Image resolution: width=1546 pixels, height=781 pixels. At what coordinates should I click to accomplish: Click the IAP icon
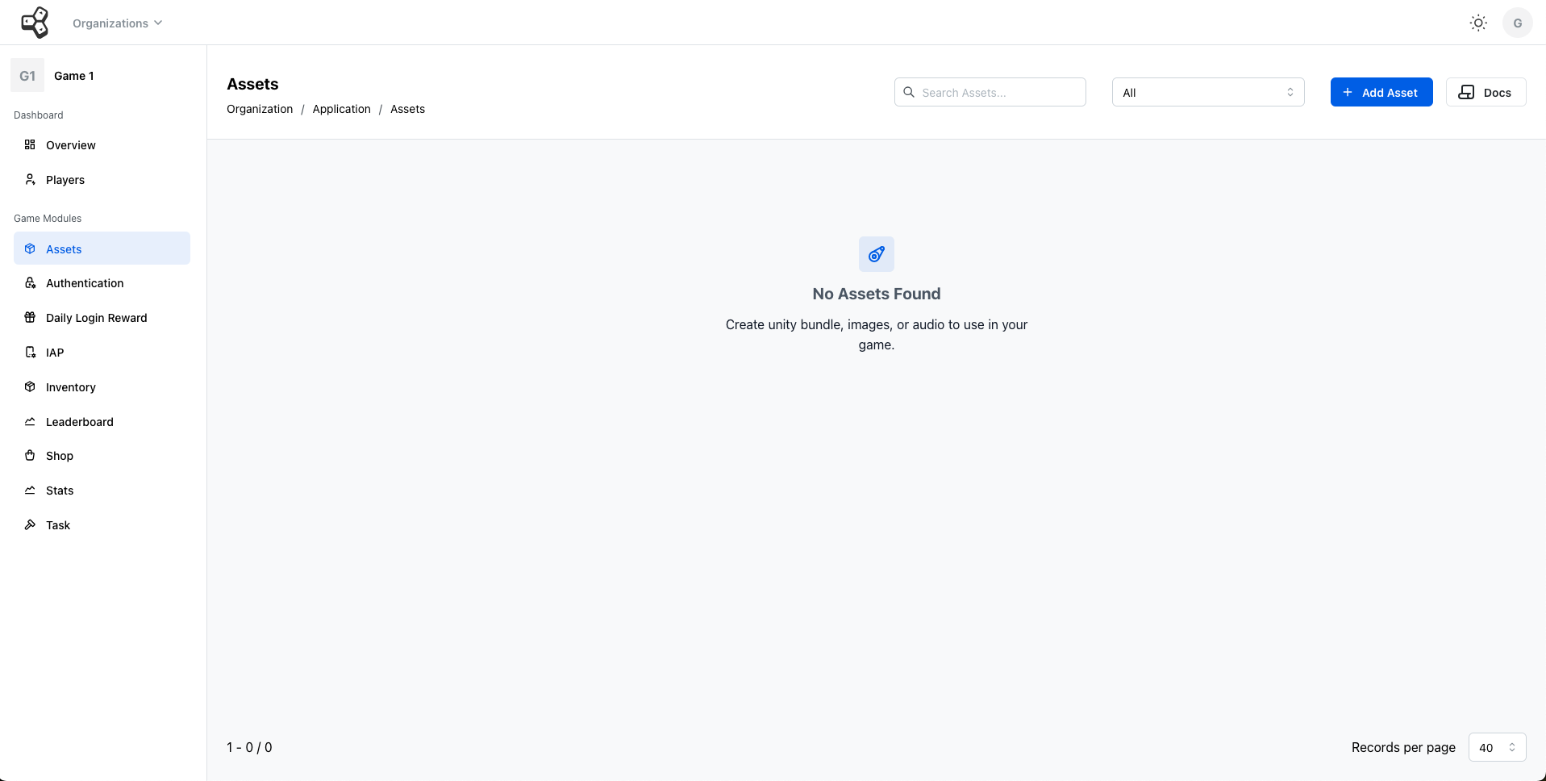point(30,352)
